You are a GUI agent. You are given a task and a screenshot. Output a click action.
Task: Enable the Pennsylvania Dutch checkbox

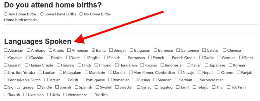(6, 80)
